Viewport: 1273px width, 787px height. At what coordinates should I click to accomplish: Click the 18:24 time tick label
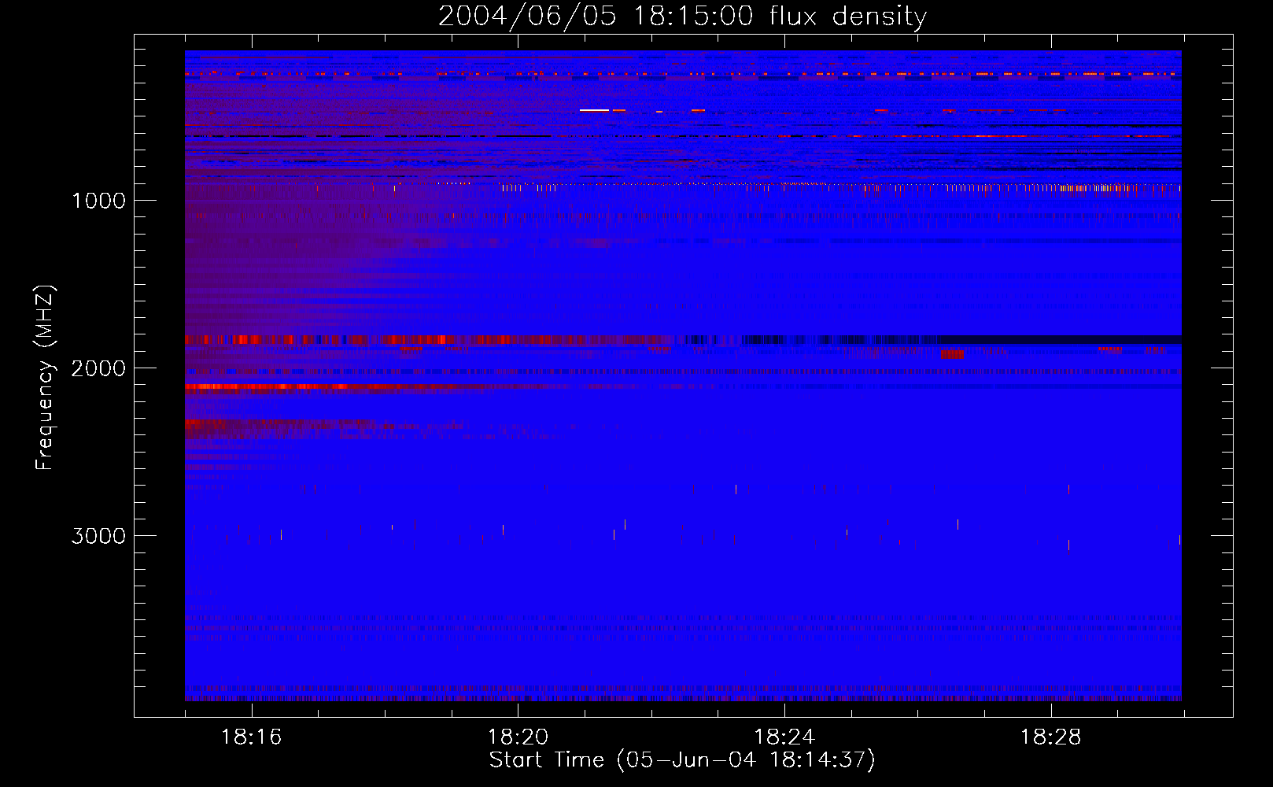pyautogui.click(x=784, y=737)
